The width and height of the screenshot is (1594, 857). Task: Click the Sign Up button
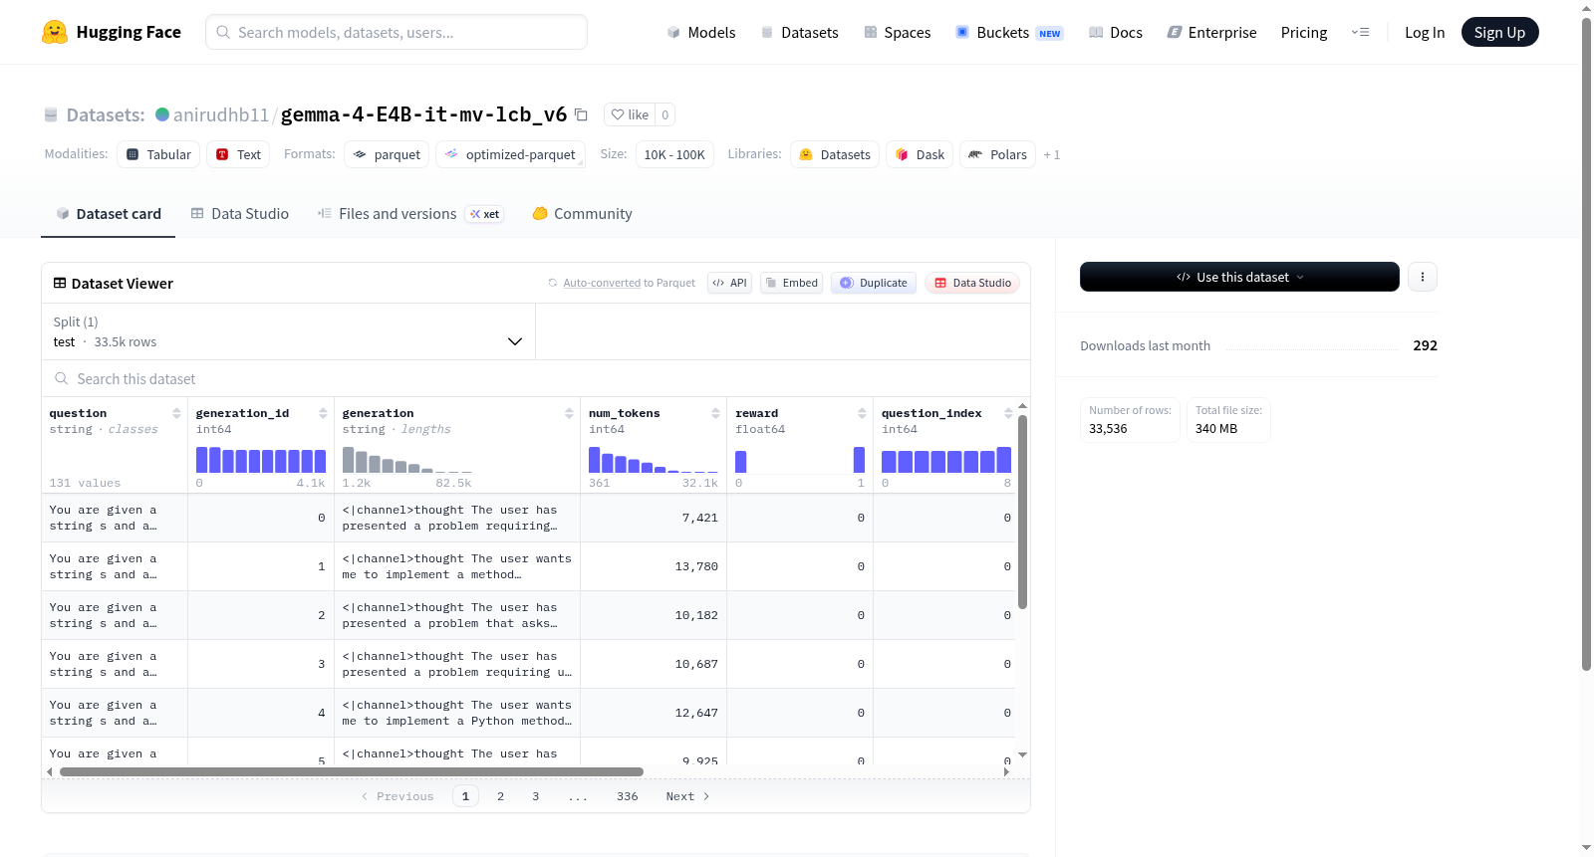(1499, 32)
